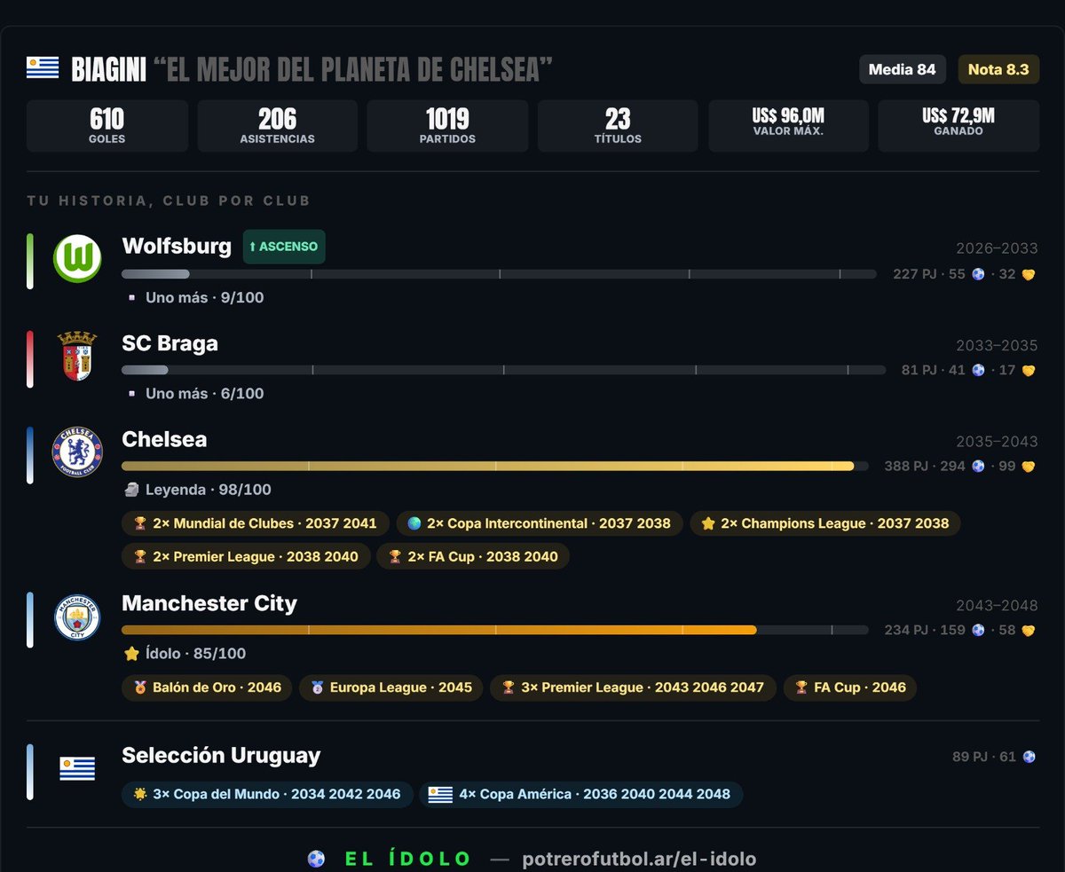
Task: Click the trophy icon in 3× Premier League badge
Action: point(509,687)
